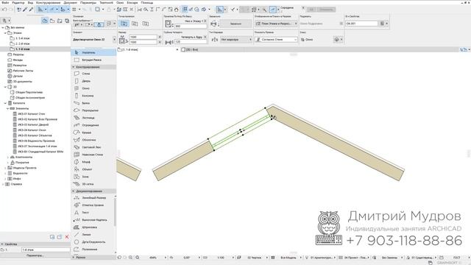
Task: Collapse the Этажи tree node
Action: [5, 32]
